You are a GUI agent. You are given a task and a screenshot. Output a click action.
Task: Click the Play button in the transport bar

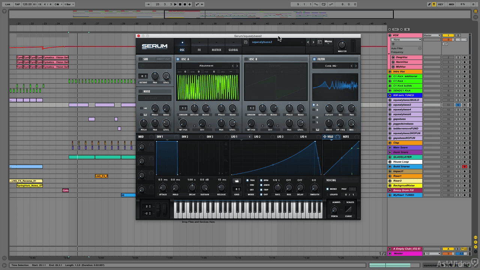[x=175, y=4]
